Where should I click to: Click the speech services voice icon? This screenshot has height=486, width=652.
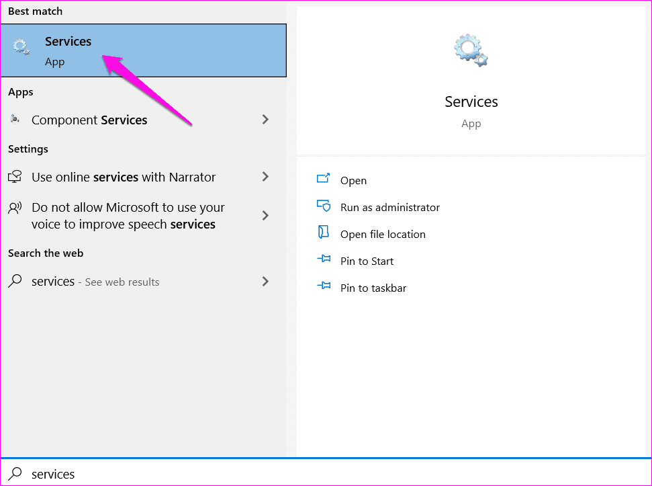point(15,208)
